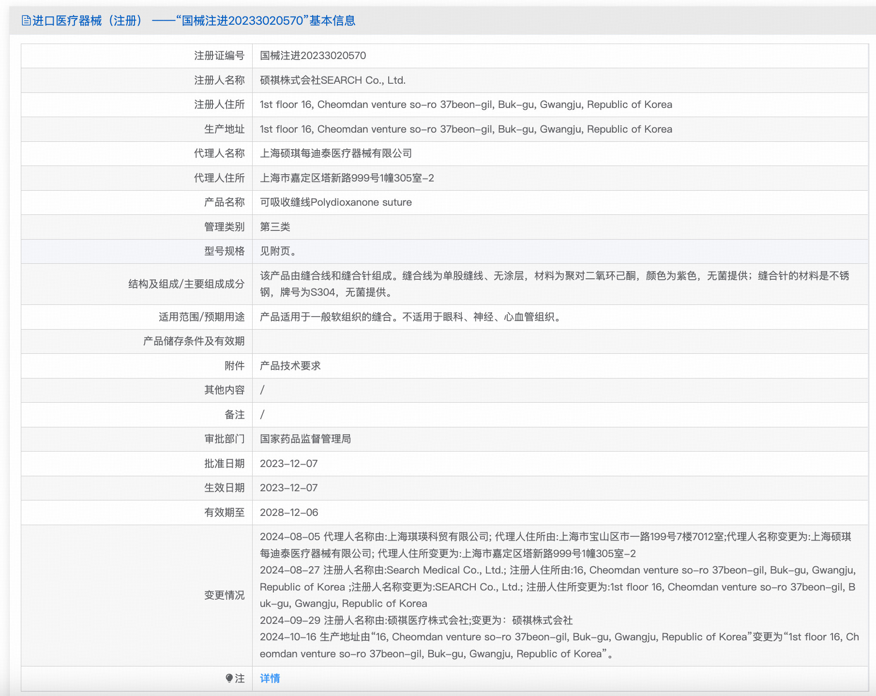Click the document icon beside the page title
The image size is (876, 696).
click(x=26, y=21)
